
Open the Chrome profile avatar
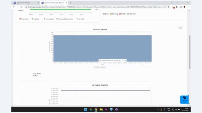point(184,7)
